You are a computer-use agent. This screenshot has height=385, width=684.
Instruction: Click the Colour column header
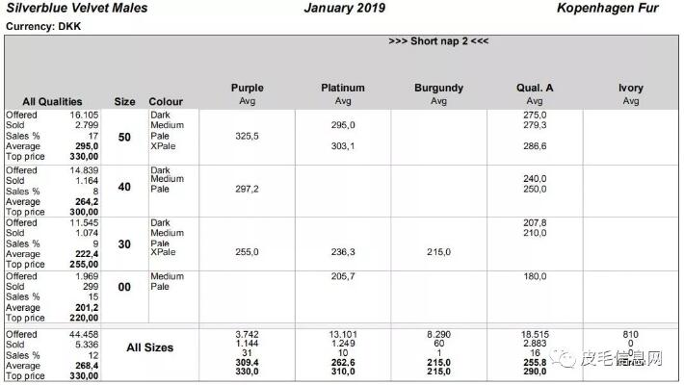166,102
